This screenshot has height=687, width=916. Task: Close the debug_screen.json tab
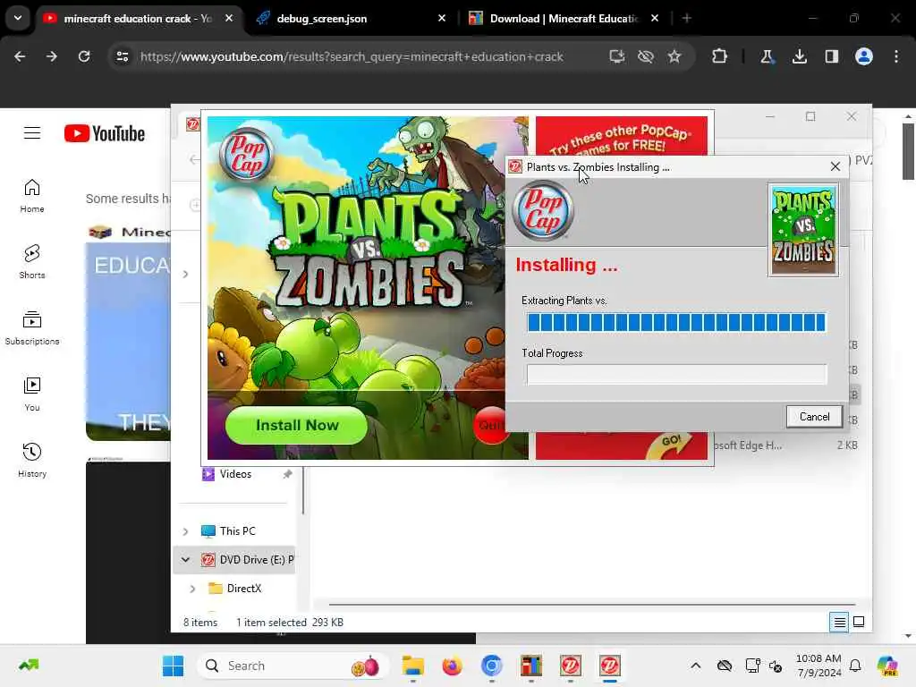tap(442, 19)
